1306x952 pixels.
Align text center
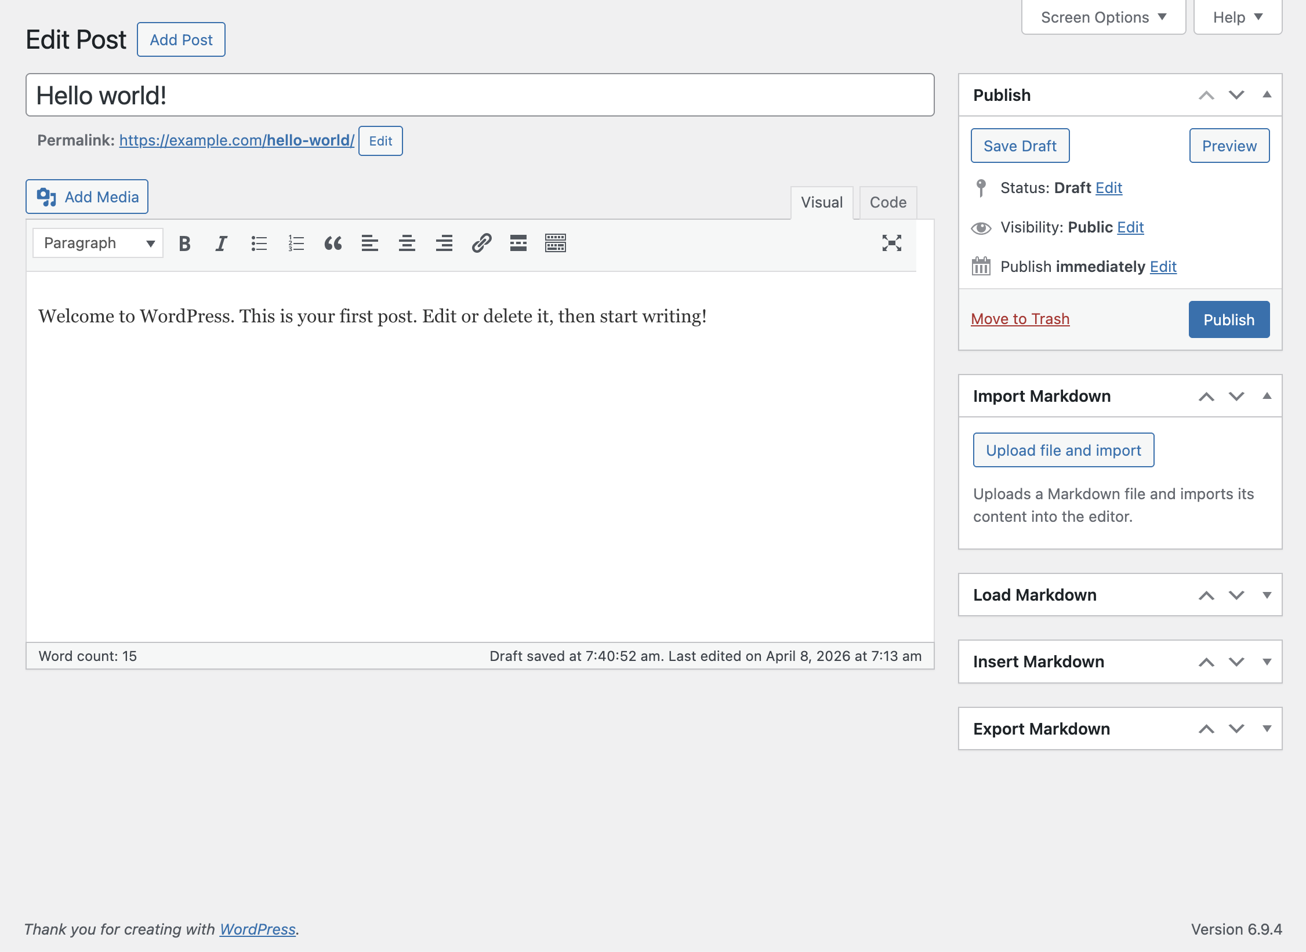[x=407, y=244]
